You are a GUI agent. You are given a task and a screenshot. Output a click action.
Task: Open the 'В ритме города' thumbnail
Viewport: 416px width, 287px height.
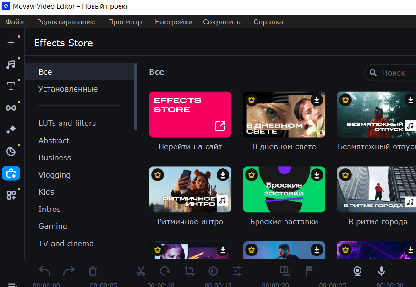click(377, 189)
